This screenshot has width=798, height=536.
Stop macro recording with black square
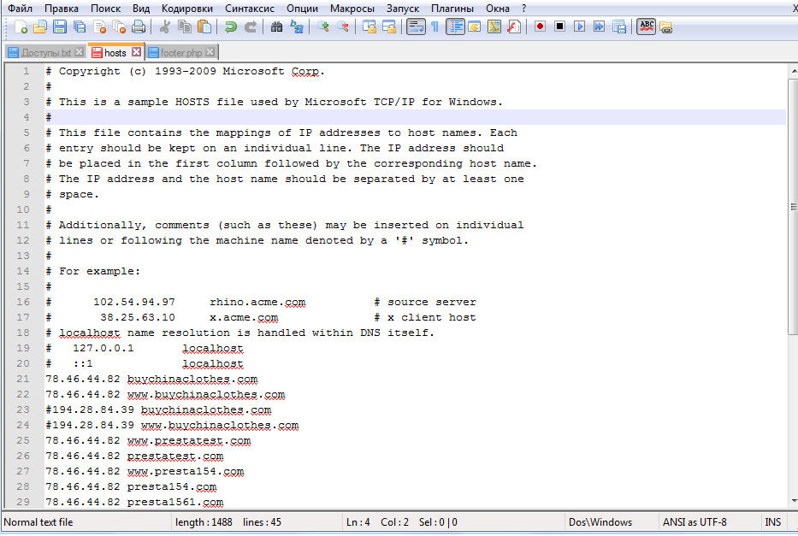560,27
